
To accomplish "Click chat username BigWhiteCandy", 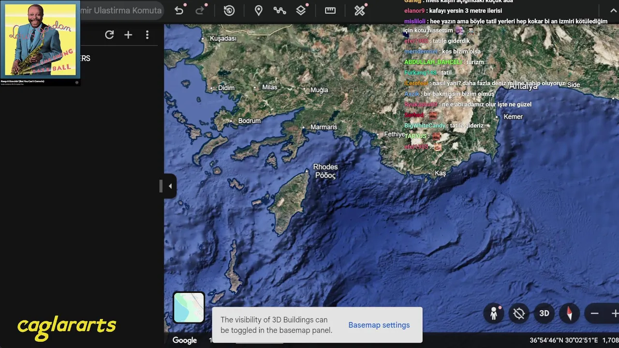I will tap(425, 126).
